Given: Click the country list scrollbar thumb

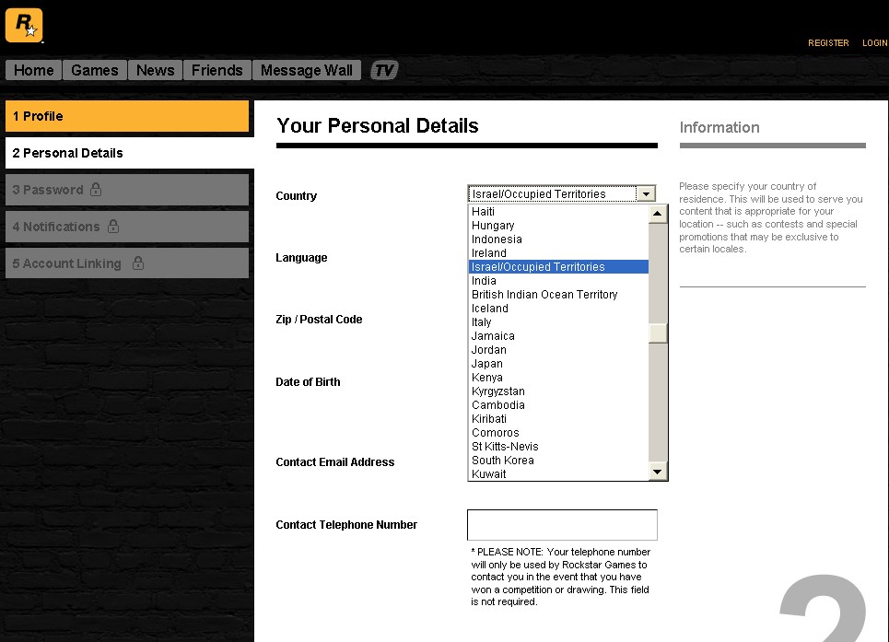Looking at the screenshot, I should [x=657, y=333].
